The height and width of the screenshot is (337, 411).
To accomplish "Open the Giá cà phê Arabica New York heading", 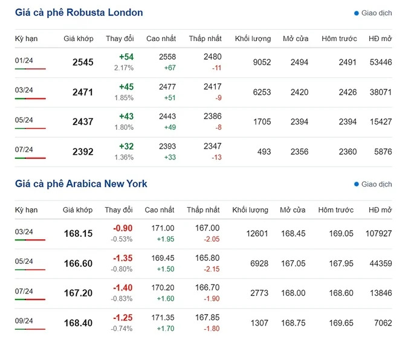I will coord(81,184).
